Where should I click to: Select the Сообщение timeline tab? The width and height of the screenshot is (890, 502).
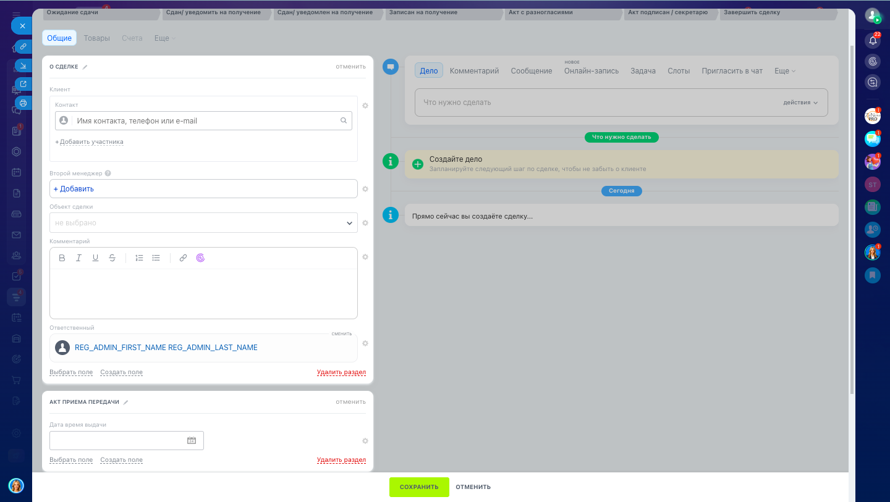(532, 71)
